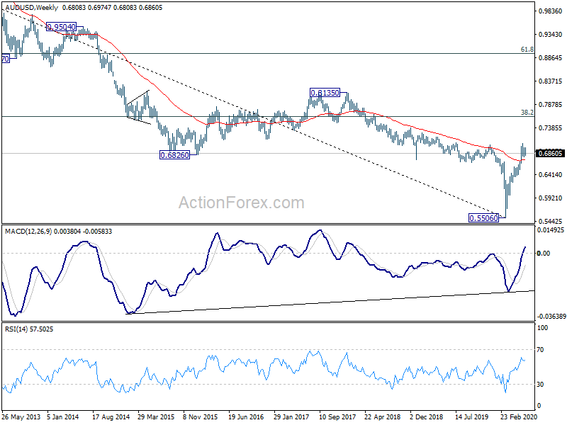Click the 29 Mar 2015 date label
This screenshot has width=567, height=425.
[156, 416]
